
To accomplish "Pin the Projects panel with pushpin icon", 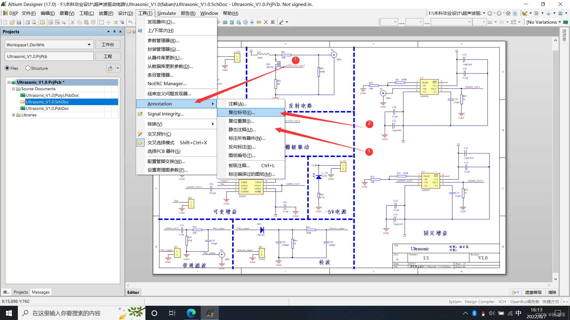I will pos(114,31).
